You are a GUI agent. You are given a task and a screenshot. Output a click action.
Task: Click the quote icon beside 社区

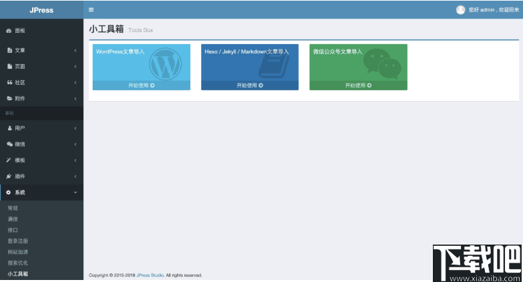[9, 82]
